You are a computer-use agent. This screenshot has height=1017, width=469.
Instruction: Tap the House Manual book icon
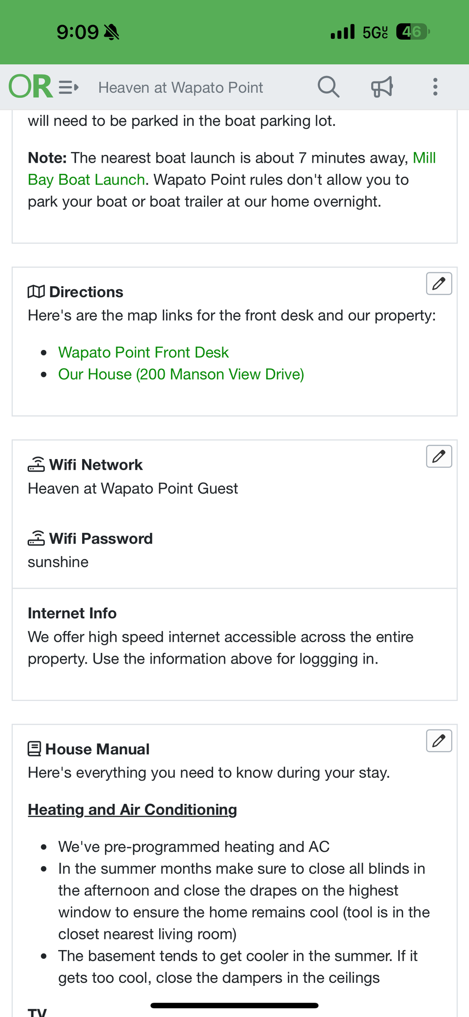(x=35, y=749)
